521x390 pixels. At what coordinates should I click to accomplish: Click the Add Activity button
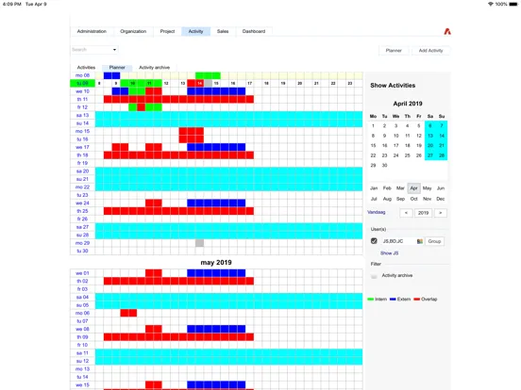click(430, 51)
